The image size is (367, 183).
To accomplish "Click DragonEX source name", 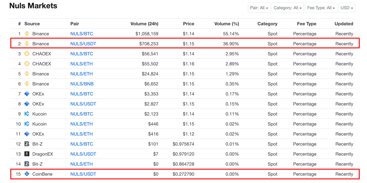I will coord(43,154).
